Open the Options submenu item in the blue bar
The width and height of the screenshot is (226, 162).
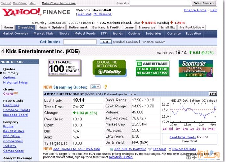click(134, 34)
